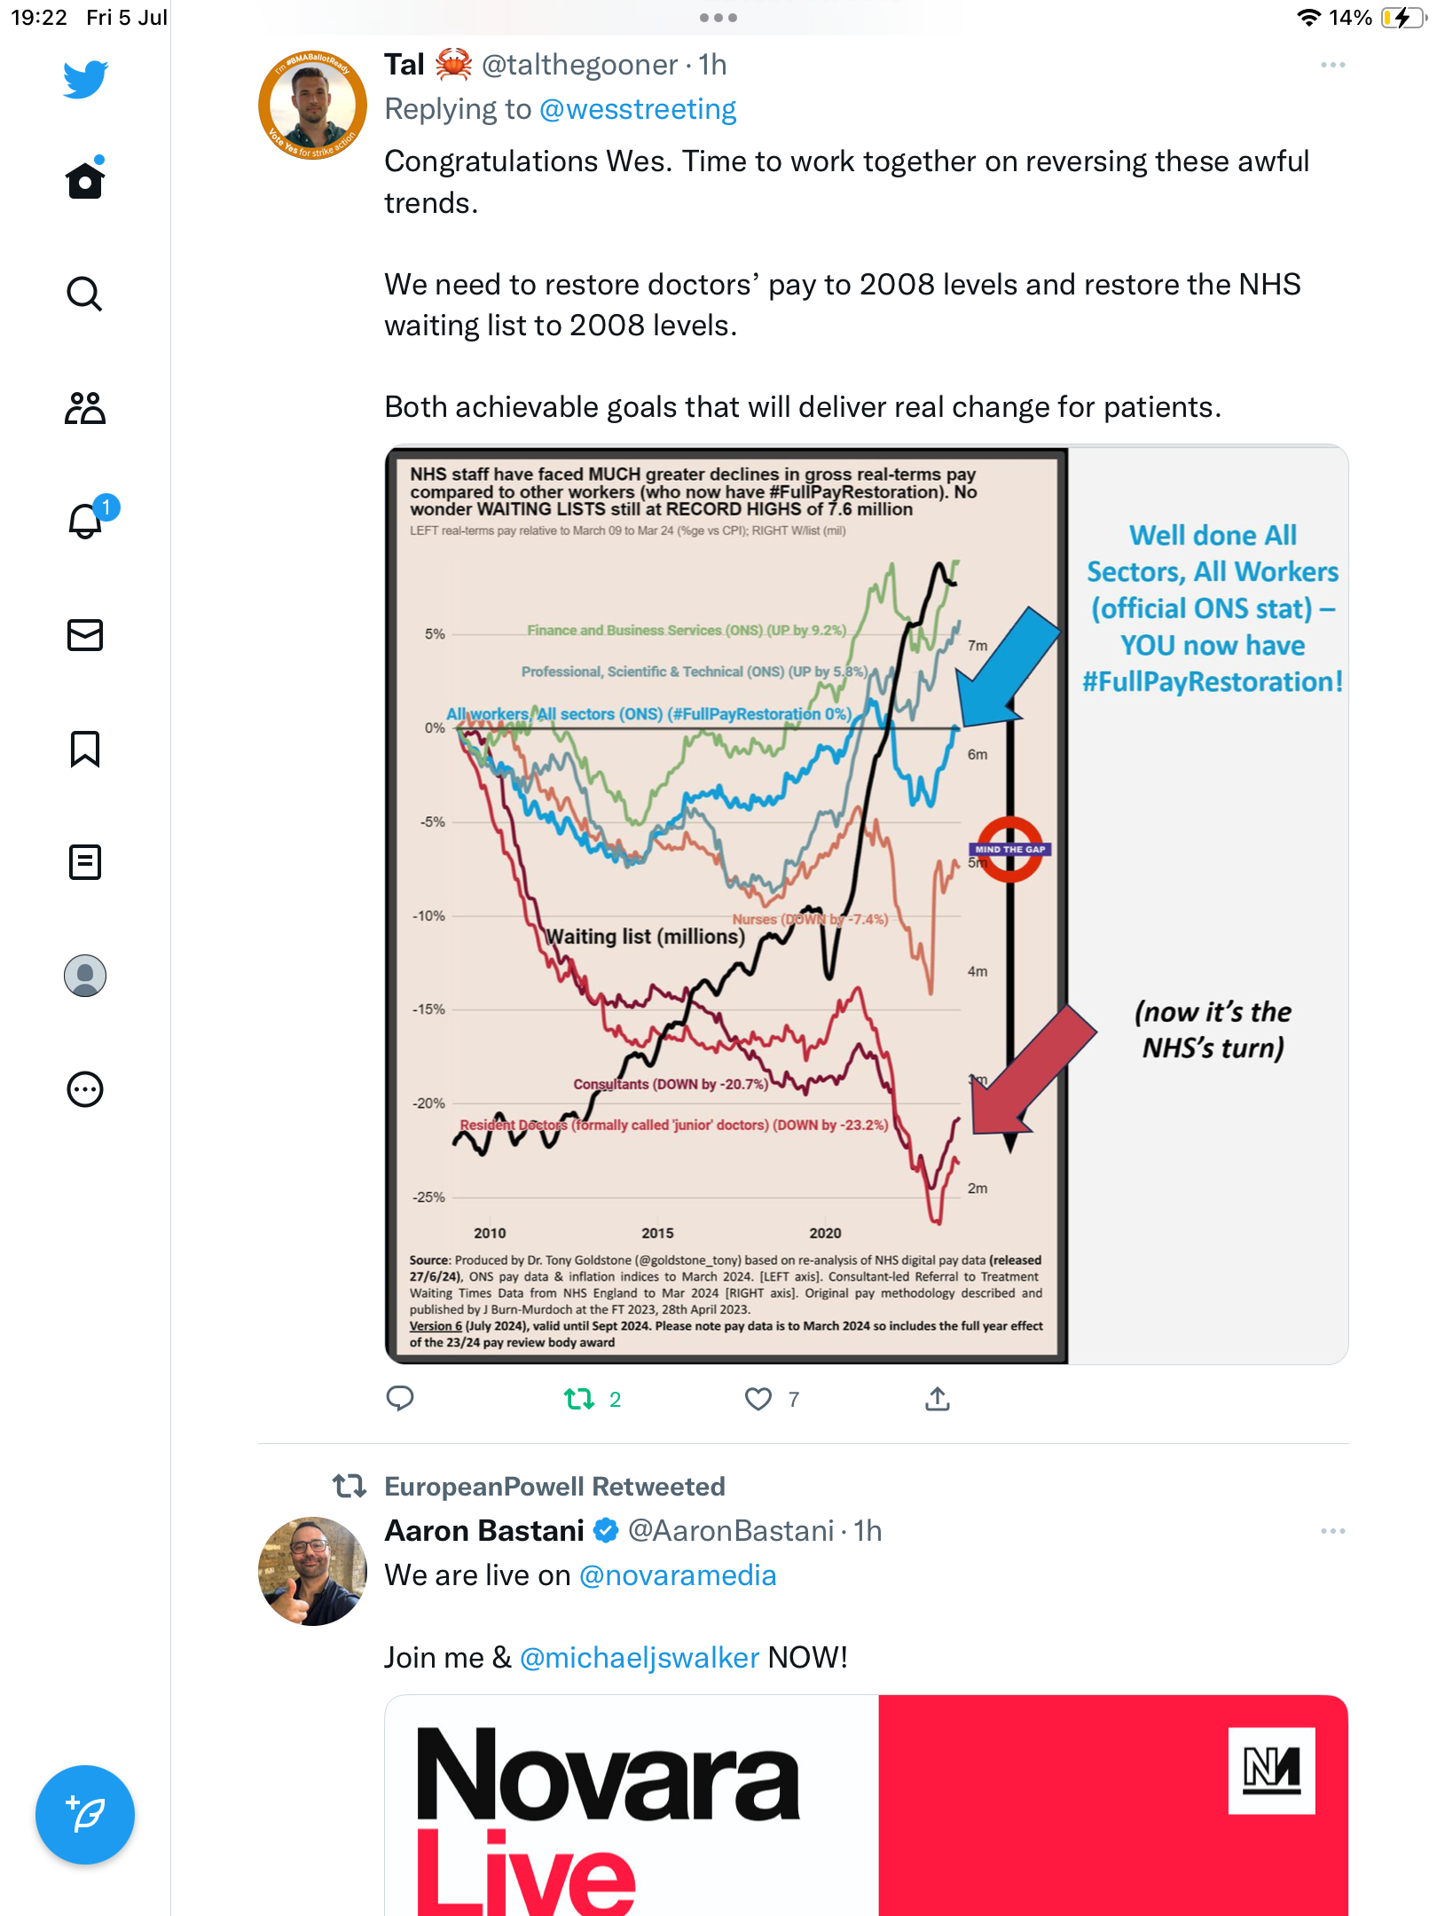
Task: Open more options on Aaron Bastani's tweet
Action: pyautogui.click(x=1332, y=1531)
